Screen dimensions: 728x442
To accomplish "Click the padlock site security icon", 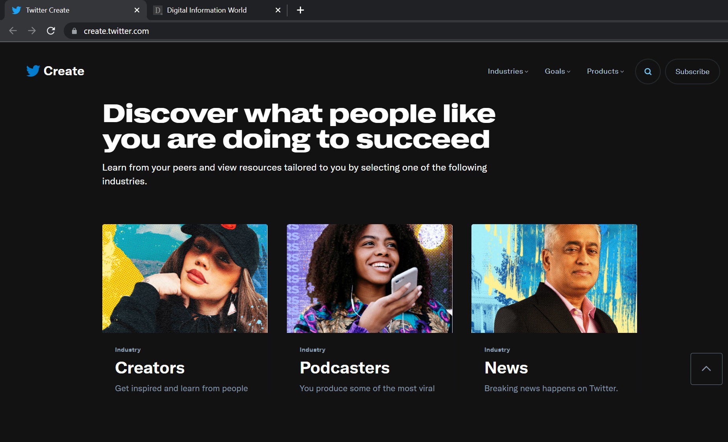I will (x=74, y=31).
